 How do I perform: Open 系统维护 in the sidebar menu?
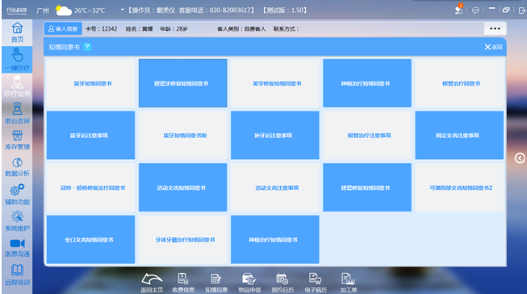pyautogui.click(x=17, y=221)
